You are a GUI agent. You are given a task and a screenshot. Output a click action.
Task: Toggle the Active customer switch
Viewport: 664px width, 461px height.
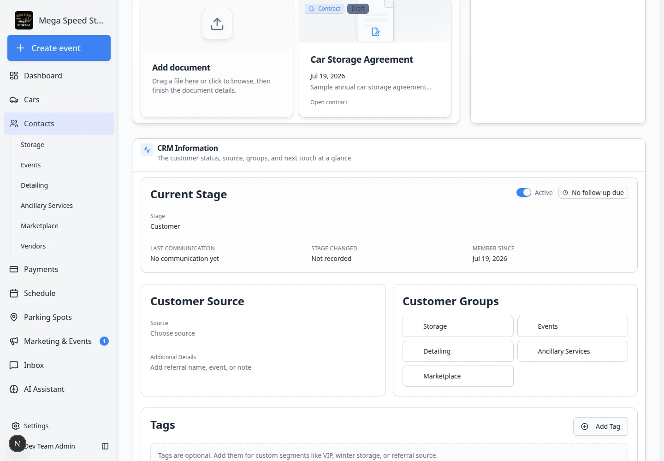pos(524,193)
